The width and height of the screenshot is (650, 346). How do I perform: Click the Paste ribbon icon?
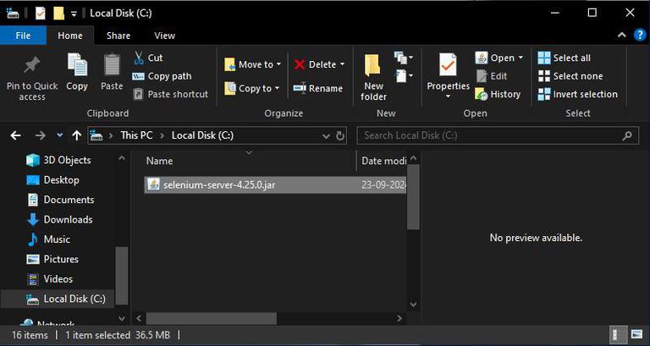coord(112,65)
